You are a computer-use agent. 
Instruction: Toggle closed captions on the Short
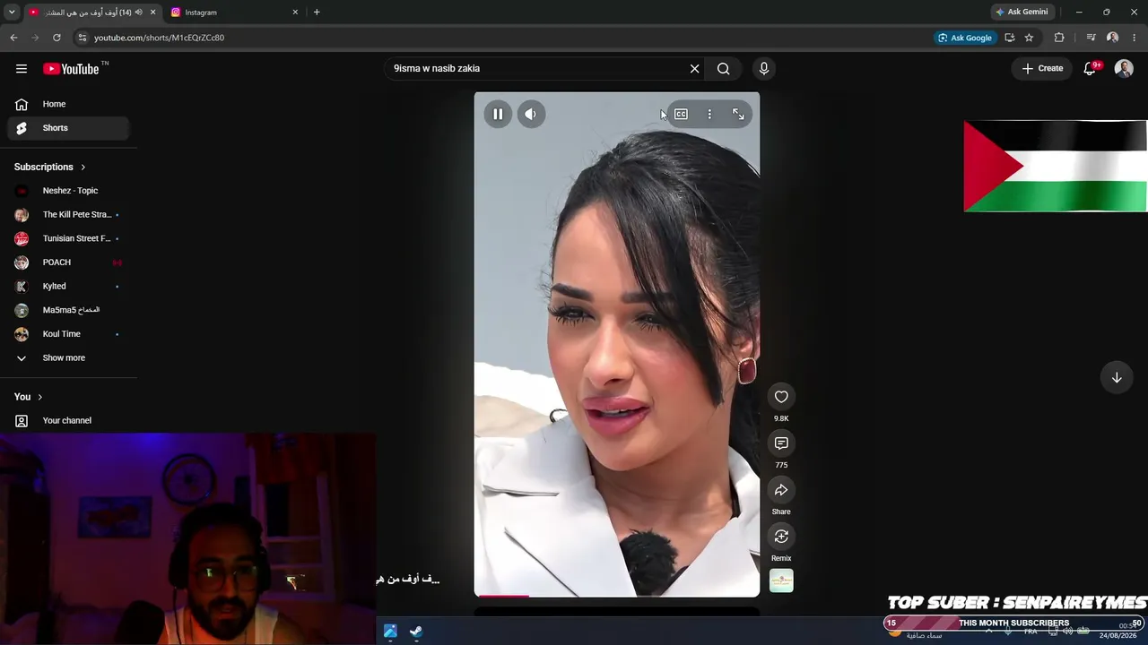[x=681, y=114]
